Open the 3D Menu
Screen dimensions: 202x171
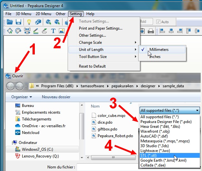click(x=23, y=14)
